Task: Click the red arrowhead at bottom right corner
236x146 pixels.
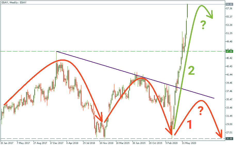Action: point(220,135)
